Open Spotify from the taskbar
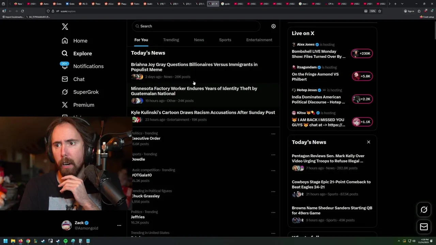The width and height of the screenshot is (436, 245). pos(65,241)
